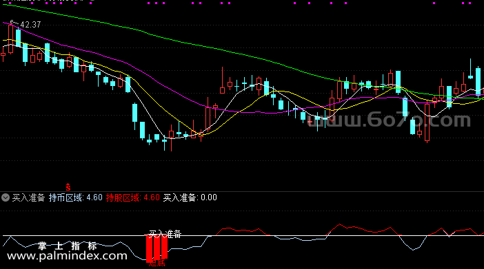Click the red 超底 label below the bars
This screenshot has height=269, width=484.
pos(157,263)
